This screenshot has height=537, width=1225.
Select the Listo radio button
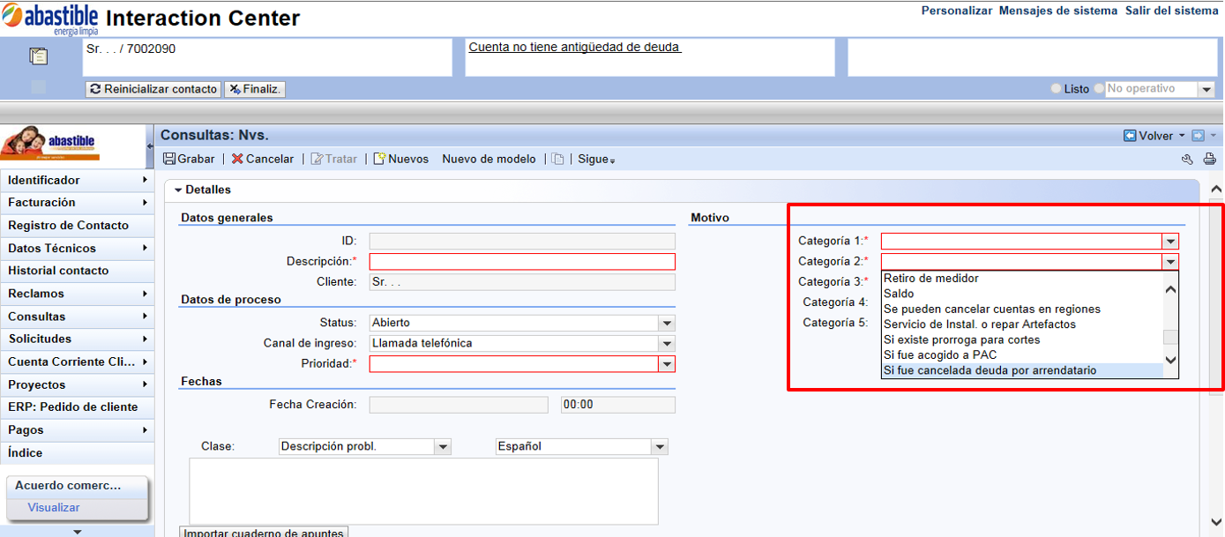point(1056,89)
